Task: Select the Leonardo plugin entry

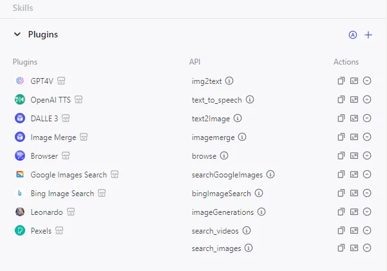Action: point(46,212)
